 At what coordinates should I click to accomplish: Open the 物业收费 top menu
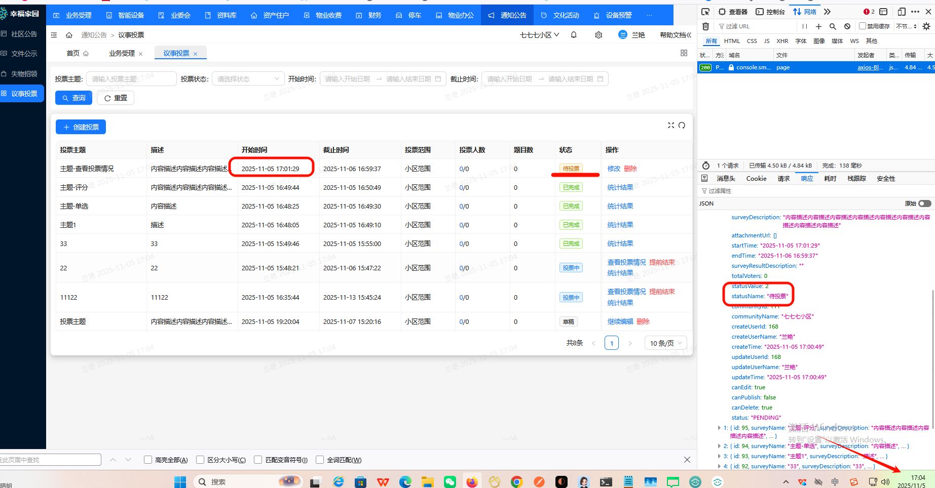tap(323, 15)
